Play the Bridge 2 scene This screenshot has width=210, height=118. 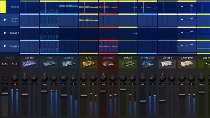click(5, 46)
